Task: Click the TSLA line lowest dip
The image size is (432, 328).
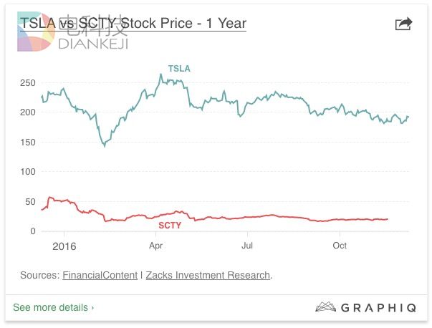Action: pos(105,145)
